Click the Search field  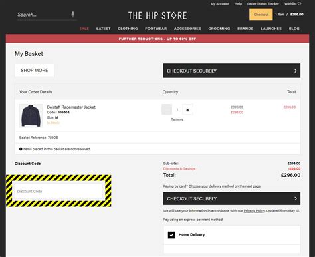(x=43, y=15)
